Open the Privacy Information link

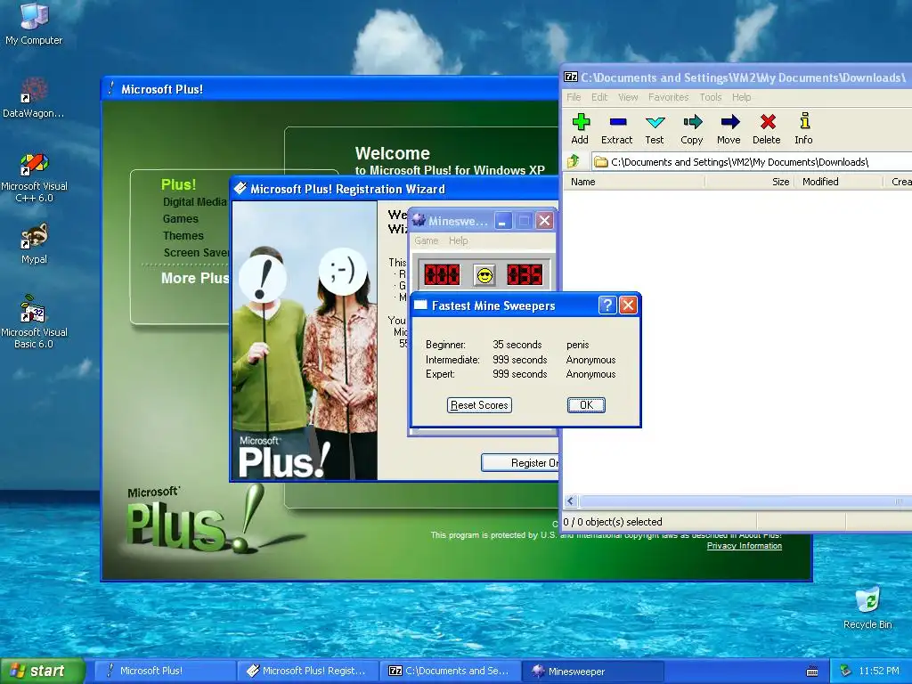[x=745, y=546]
